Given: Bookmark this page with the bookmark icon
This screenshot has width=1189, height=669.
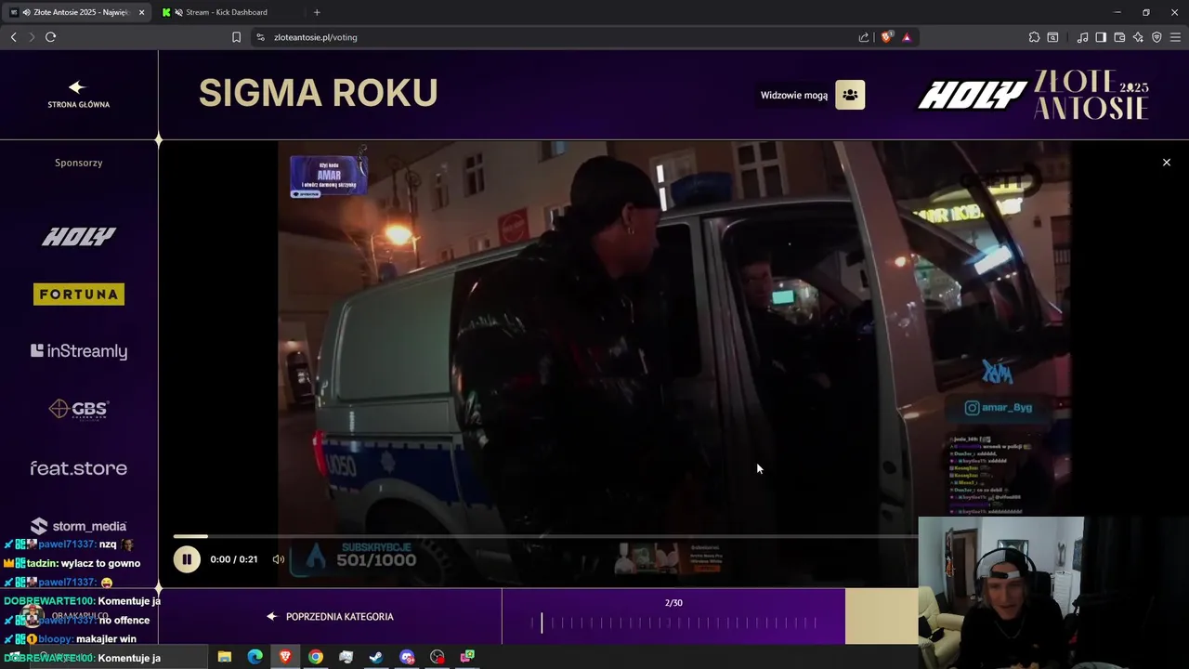Looking at the screenshot, I should pos(236,37).
